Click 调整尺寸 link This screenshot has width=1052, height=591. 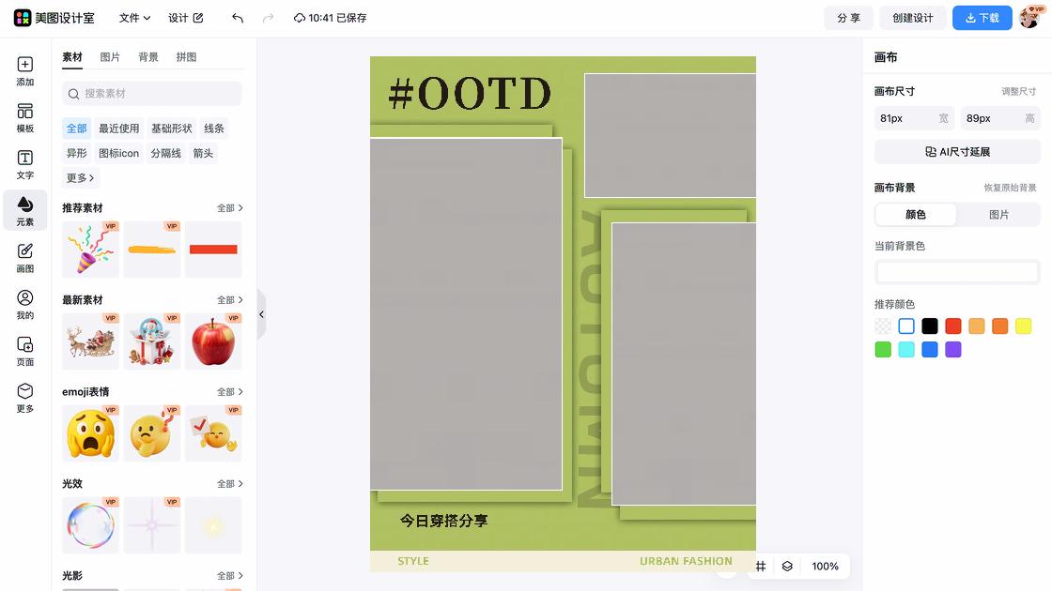point(1018,92)
